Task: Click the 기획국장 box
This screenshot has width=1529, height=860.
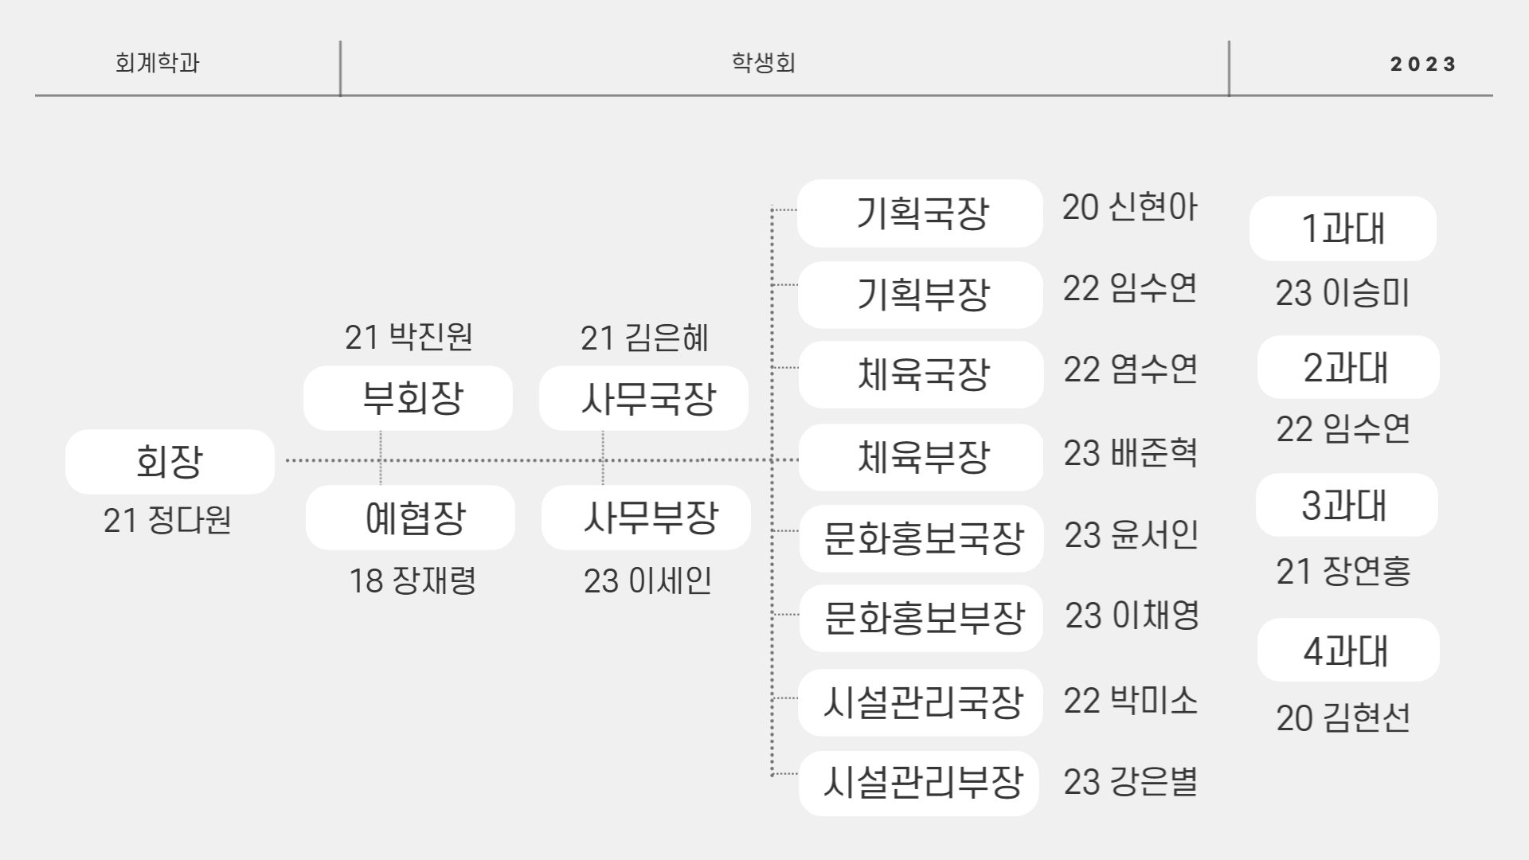Action: coord(920,213)
